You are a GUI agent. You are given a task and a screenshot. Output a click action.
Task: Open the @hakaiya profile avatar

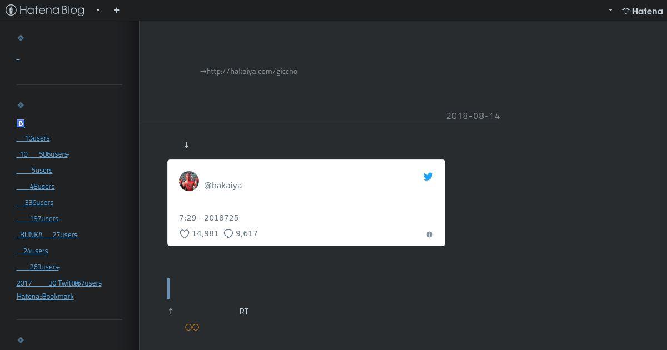coord(189,181)
